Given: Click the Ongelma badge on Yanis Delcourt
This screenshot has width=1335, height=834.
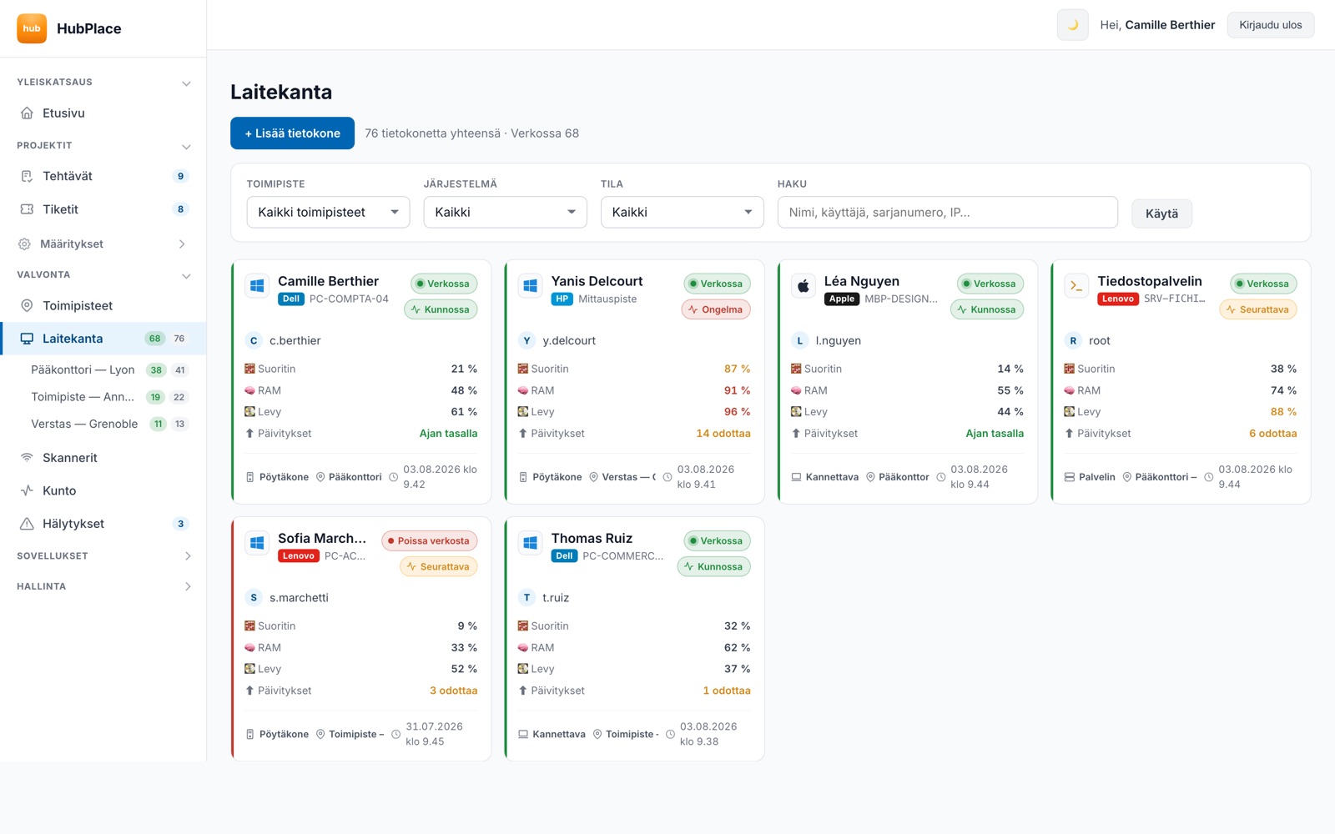Looking at the screenshot, I should [716, 309].
